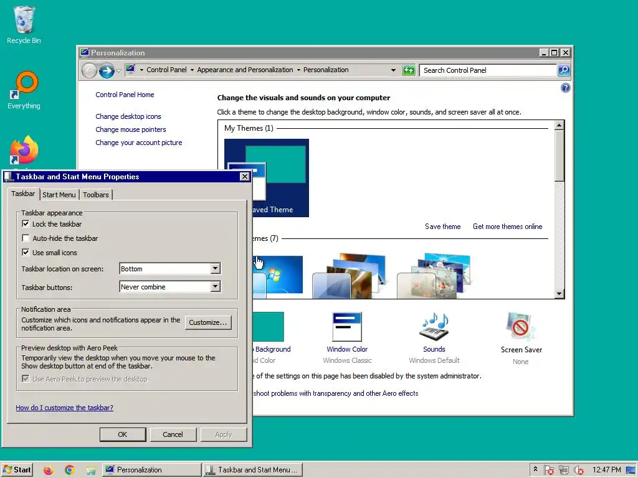The image size is (638, 478).
Task: Click Get more themes online link
Action: click(x=507, y=227)
